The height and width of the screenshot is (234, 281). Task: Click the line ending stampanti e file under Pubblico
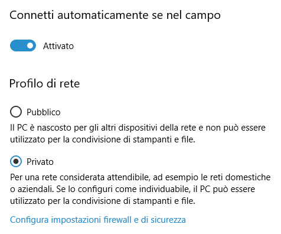point(103,139)
